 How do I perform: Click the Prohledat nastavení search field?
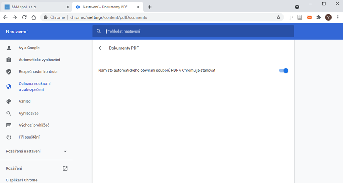(x=193, y=31)
